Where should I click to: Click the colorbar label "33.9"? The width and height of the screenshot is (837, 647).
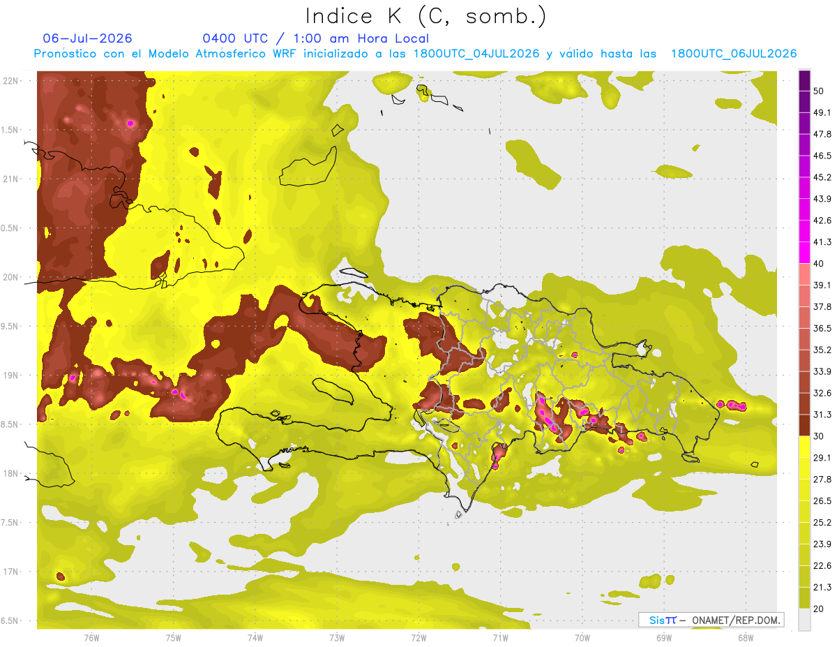coord(822,371)
